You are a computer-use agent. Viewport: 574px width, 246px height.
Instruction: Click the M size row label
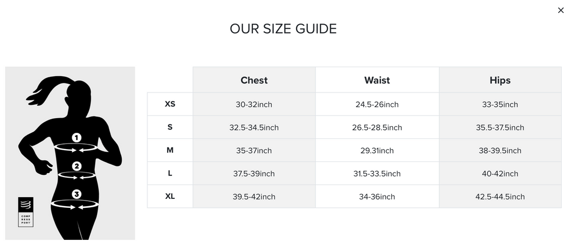tap(170, 150)
